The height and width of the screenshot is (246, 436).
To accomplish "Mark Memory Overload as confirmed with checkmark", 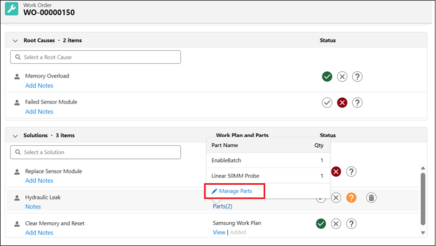I will pos(327,77).
